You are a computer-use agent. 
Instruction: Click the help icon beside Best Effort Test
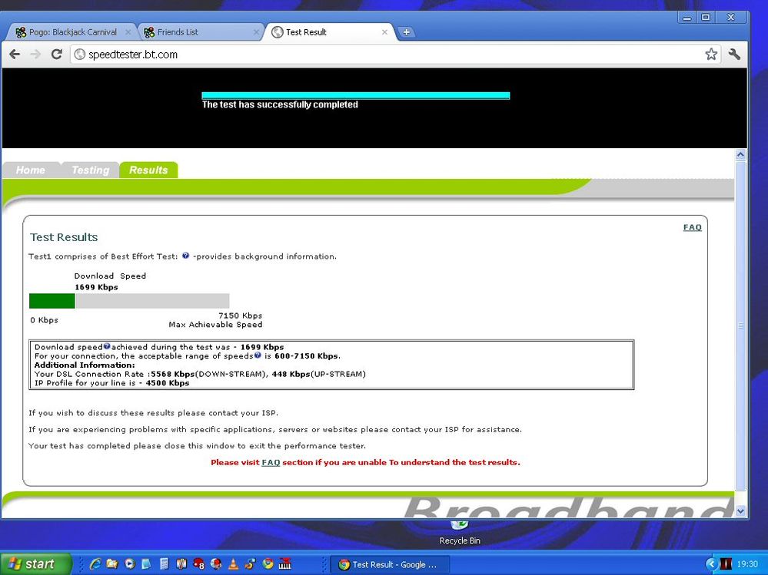[x=185, y=256]
